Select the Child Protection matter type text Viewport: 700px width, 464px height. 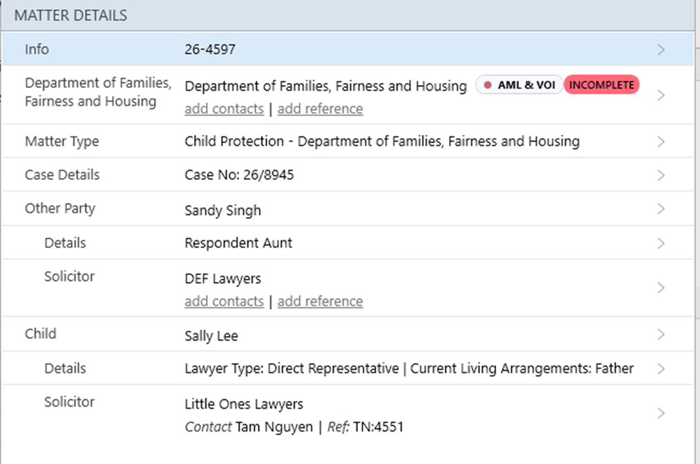(381, 142)
